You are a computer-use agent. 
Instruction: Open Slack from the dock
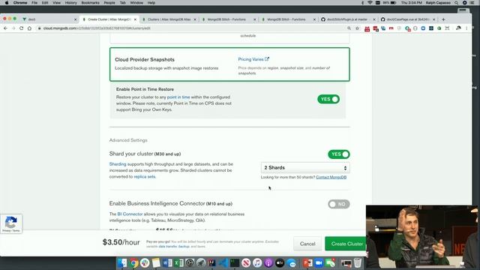click(x=145, y=263)
